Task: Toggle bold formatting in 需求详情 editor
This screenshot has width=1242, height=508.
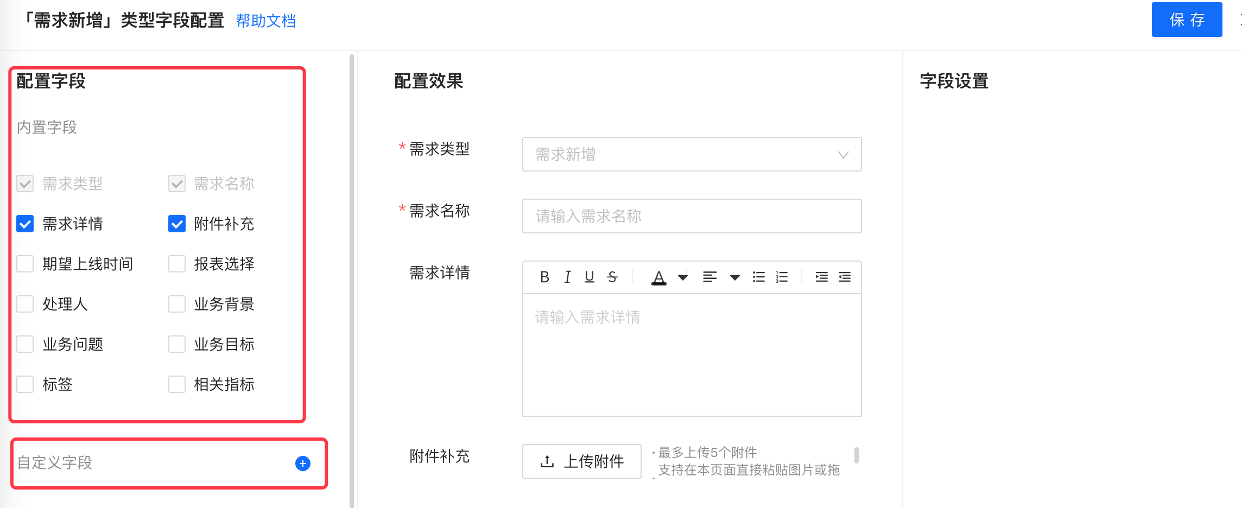Action: [544, 277]
